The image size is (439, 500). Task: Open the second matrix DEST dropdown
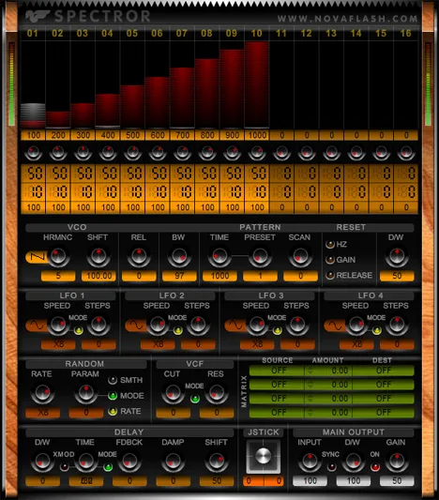[x=384, y=385]
